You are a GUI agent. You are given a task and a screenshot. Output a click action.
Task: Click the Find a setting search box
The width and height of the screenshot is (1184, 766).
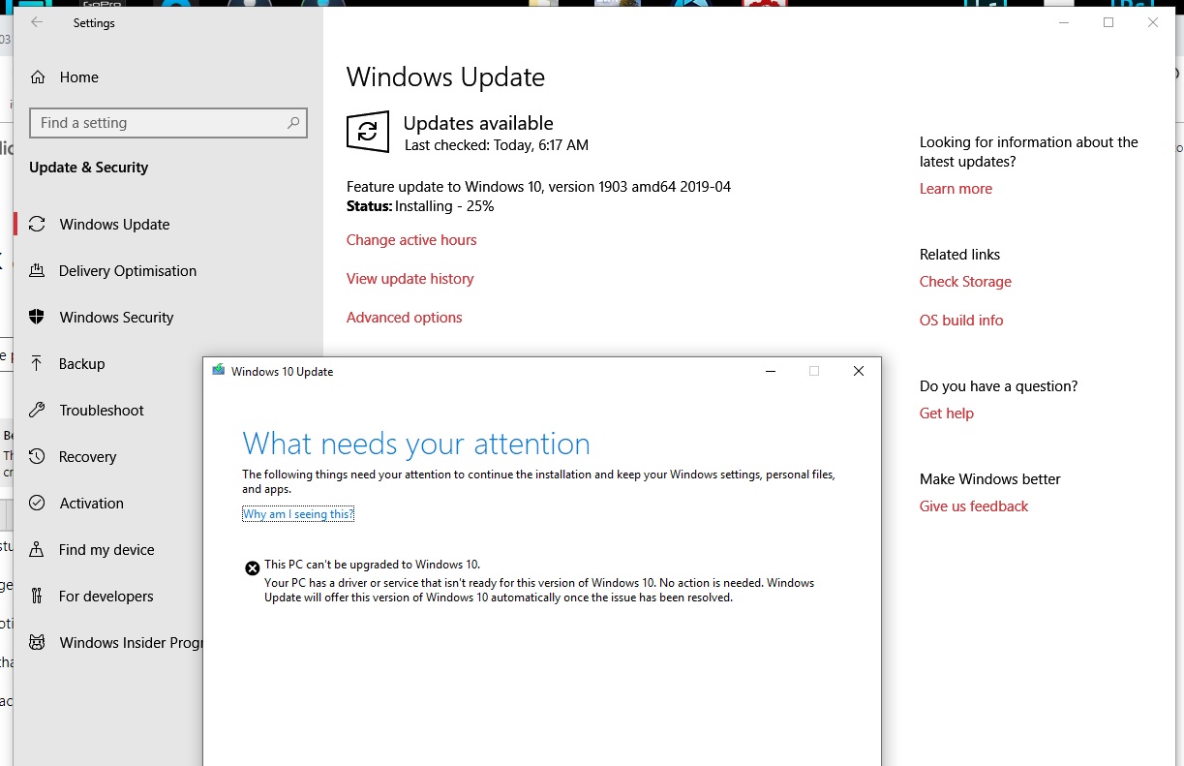coord(168,123)
